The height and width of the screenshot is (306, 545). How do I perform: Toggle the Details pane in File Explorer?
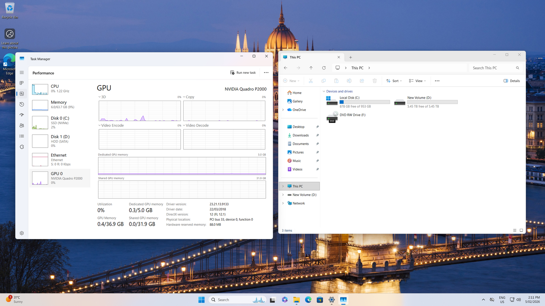pos(512,81)
